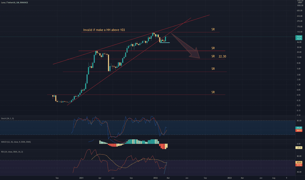Click the 650.00 price scale label
Screen dimensions: 305x180
click(300, 10)
